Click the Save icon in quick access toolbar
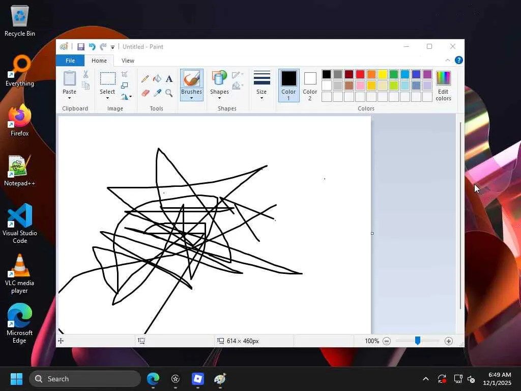 [x=81, y=47]
